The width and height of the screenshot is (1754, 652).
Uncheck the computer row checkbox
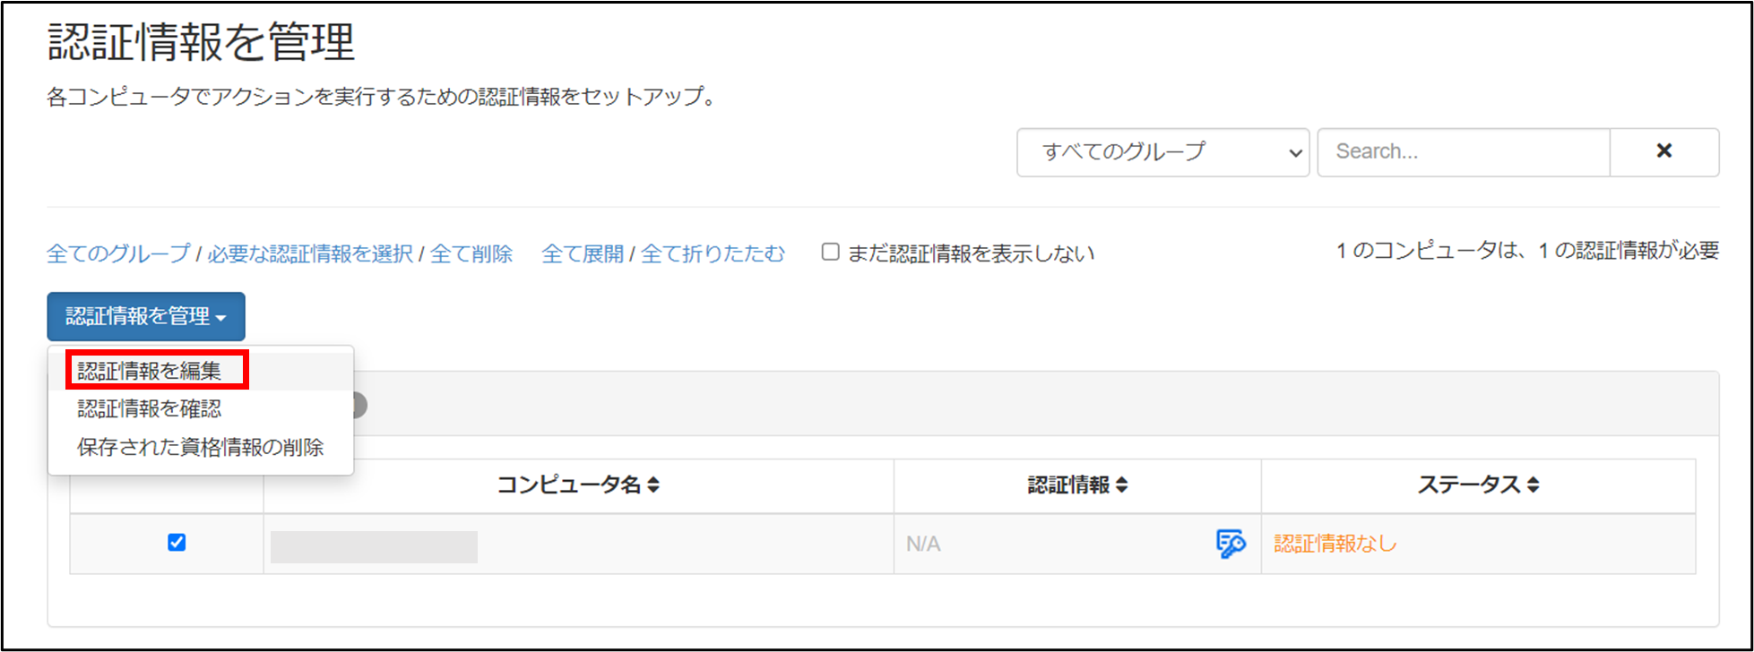tap(177, 543)
